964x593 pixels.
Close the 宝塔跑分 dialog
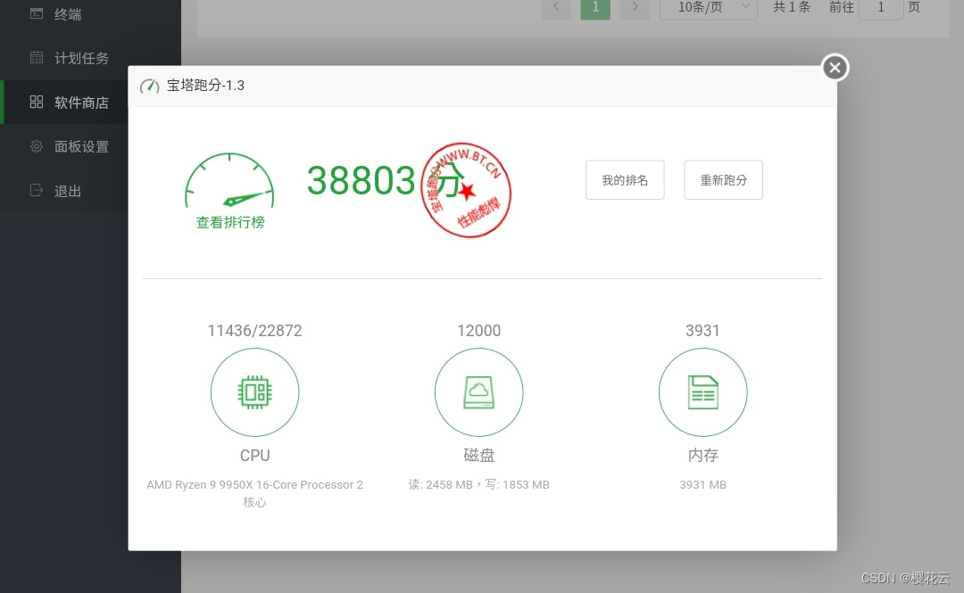(835, 68)
